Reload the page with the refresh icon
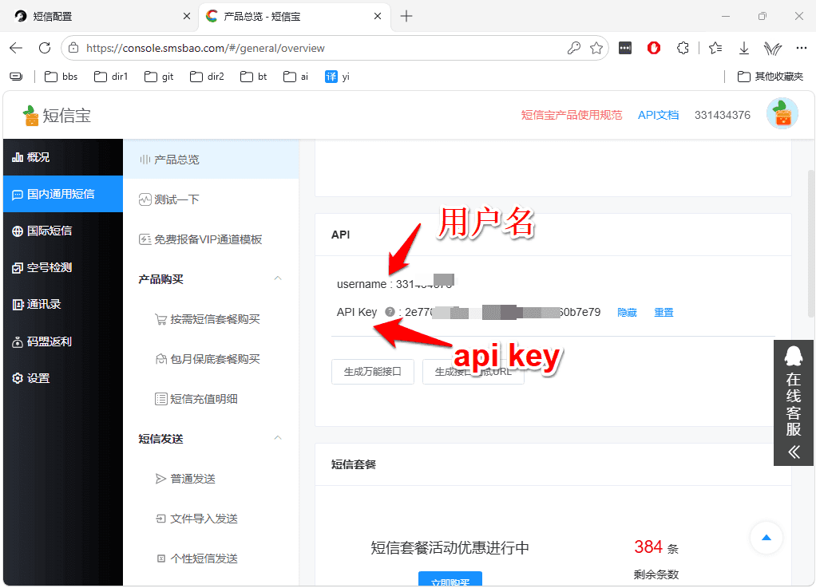Viewport: 816px width, 588px height. (x=45, y=49)
